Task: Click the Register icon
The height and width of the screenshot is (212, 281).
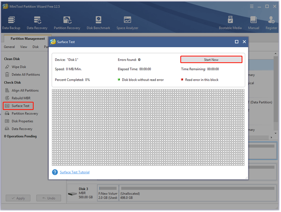Action: (x=271, y=23)
